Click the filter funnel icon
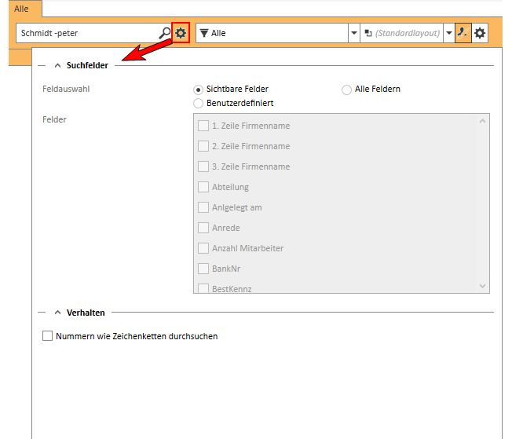 point(204,33)
